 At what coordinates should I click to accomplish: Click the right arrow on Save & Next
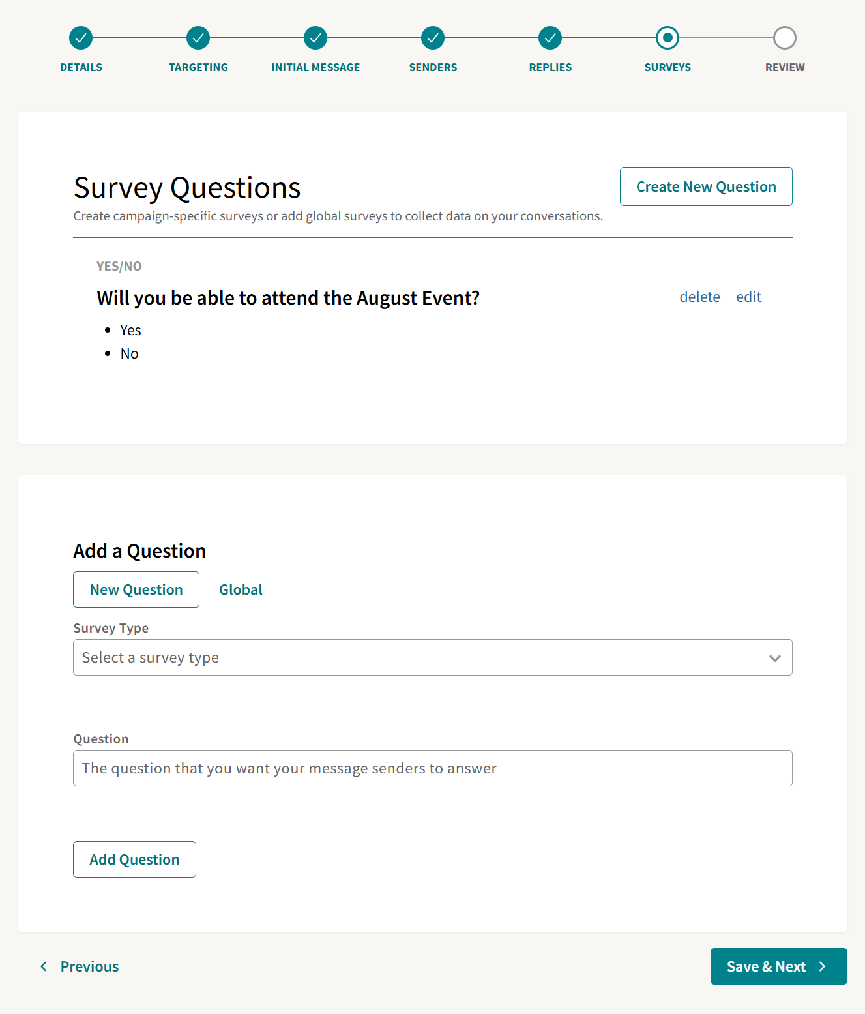click(823, 966)
